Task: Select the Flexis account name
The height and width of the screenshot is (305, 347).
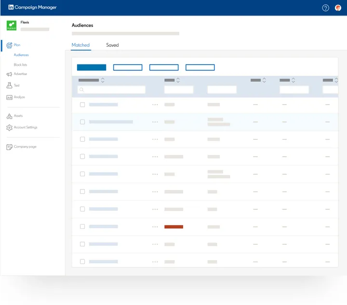Action: point(25,22)
